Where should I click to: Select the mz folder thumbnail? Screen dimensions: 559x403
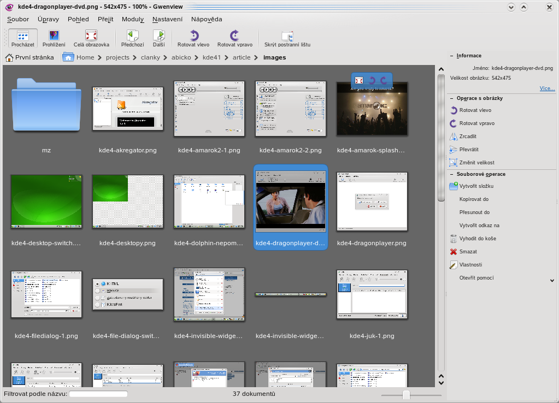click(x=46, y=106)
